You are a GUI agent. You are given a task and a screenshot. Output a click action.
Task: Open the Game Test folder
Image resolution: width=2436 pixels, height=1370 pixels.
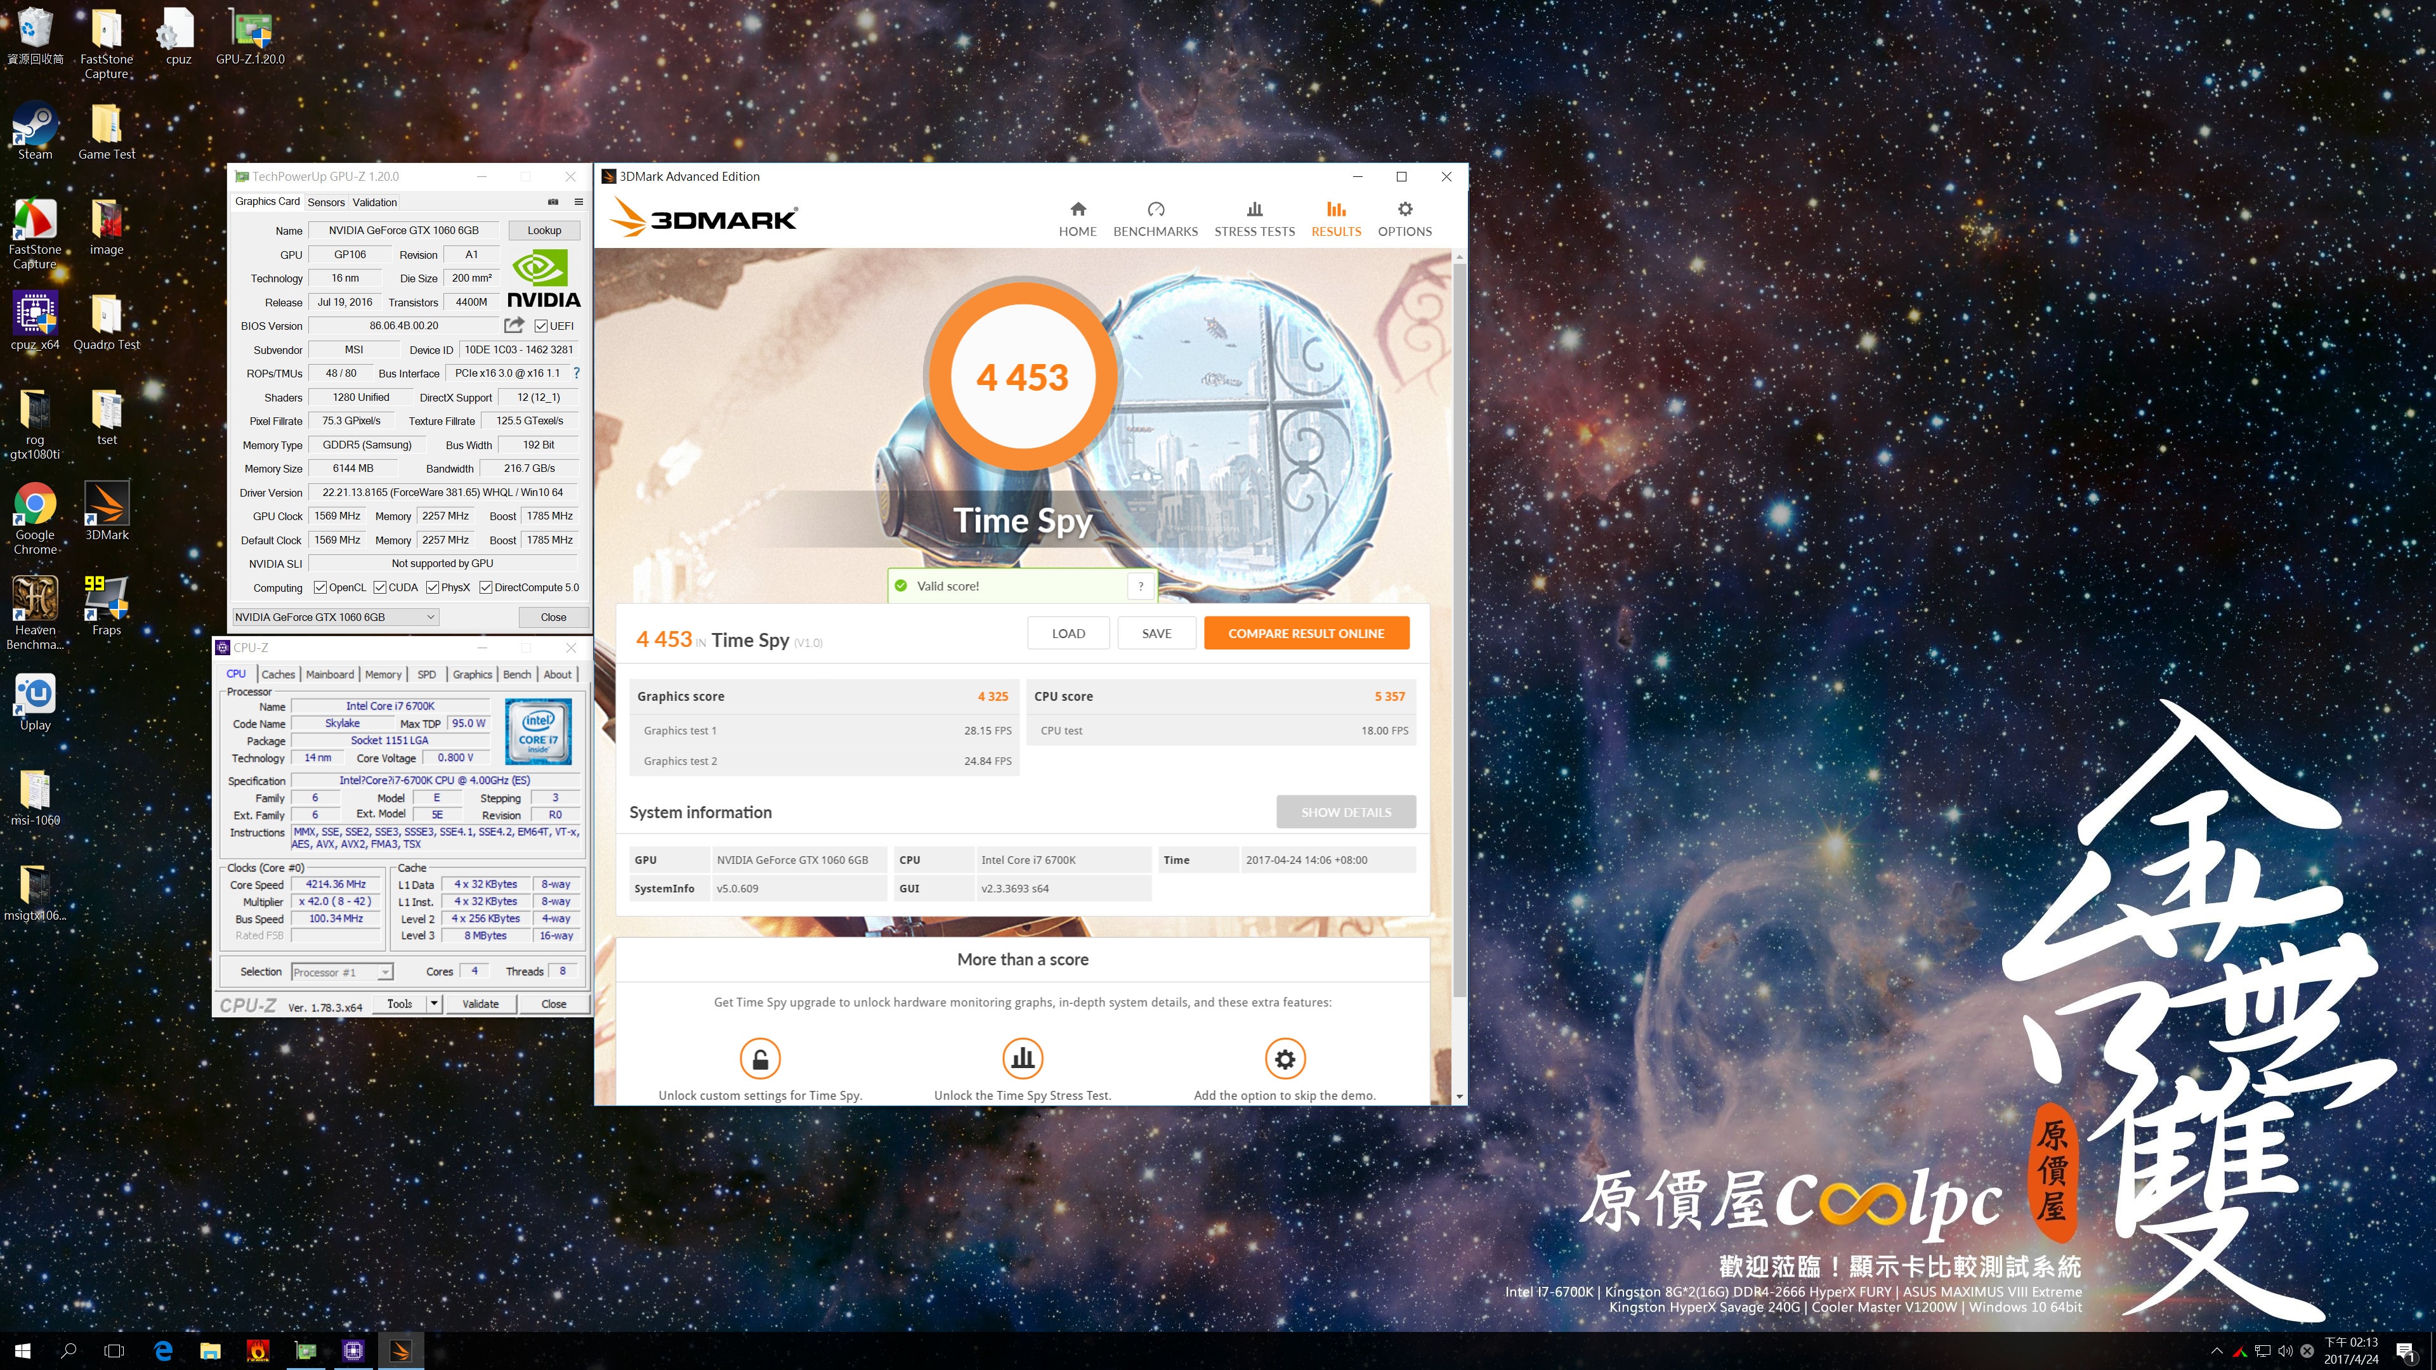(x=107, y=133)
